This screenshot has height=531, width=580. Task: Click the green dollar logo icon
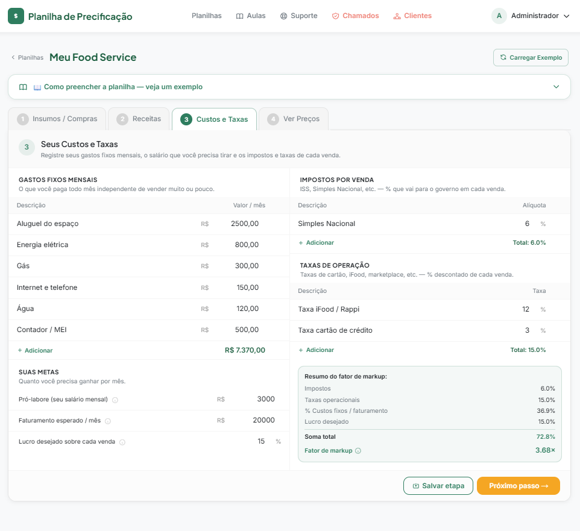[16, 16]
